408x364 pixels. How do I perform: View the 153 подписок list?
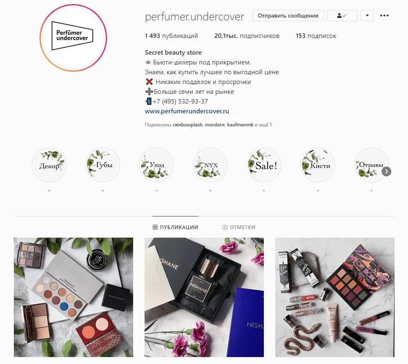316,36
